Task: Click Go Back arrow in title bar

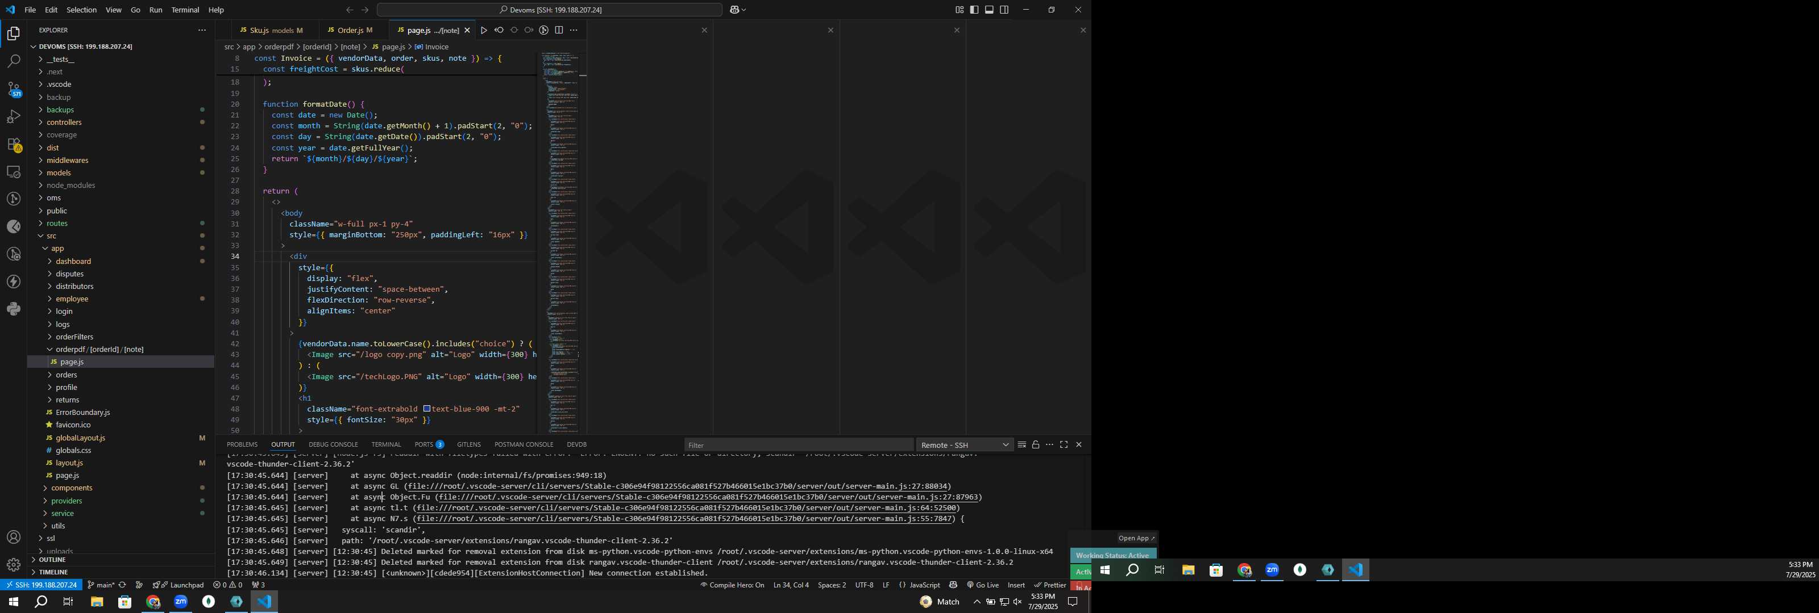Action: pos(349,10)
